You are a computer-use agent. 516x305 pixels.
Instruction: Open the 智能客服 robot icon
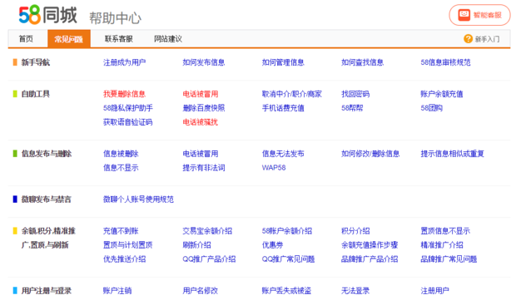tap(464, 15)
